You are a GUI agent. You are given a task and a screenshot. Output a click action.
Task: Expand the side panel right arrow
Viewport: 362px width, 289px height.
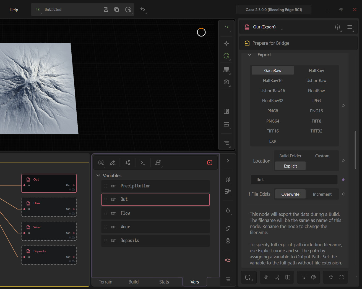[228, 161]
